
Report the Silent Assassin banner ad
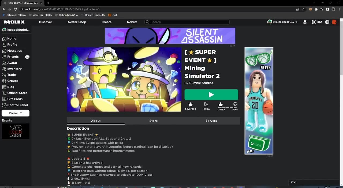[232, 46]
